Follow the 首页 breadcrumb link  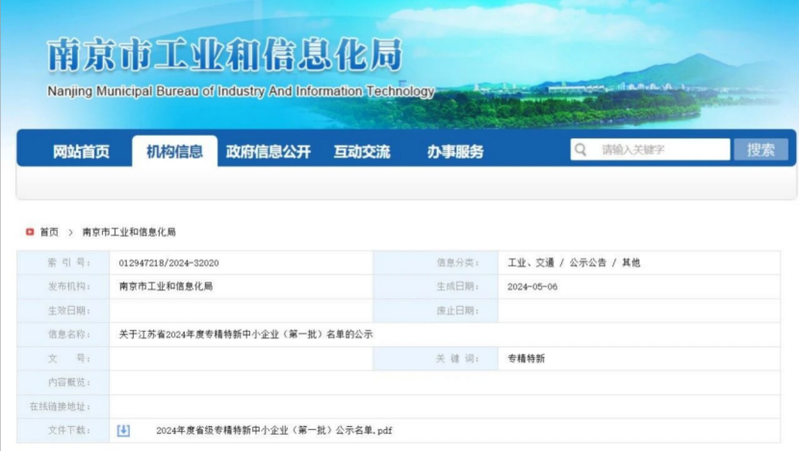(49, 232)
